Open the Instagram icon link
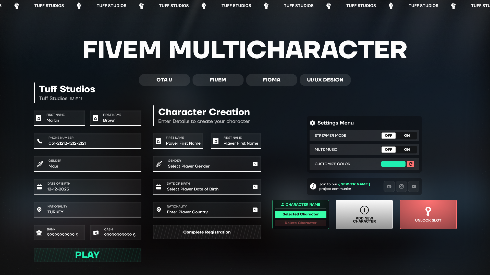The width and height of the screenshot is (490, 275). [x=401, y=186]
